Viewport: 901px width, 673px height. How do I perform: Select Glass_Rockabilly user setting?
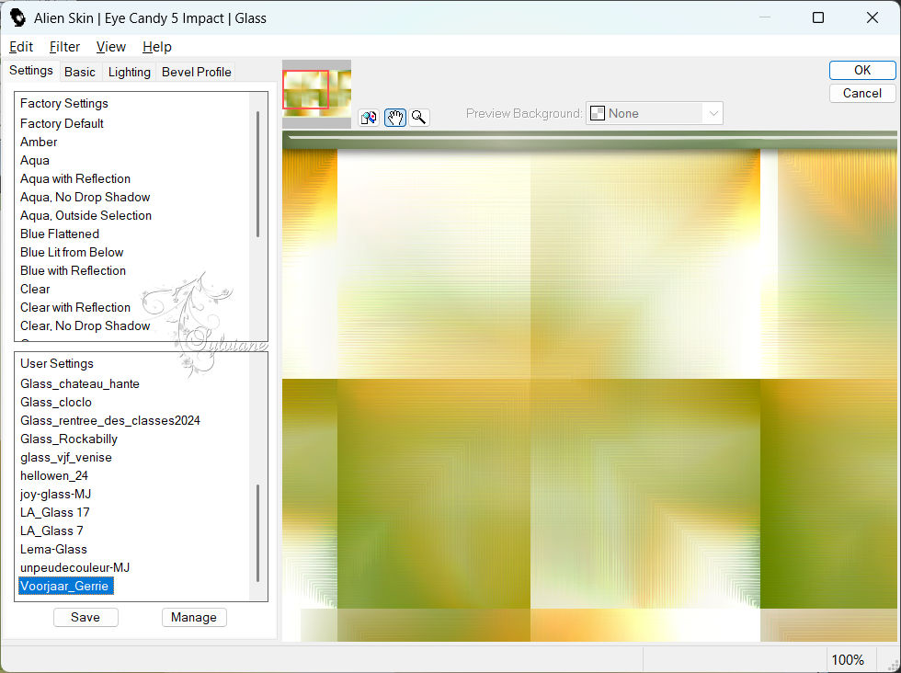click(x=69, y=439)
